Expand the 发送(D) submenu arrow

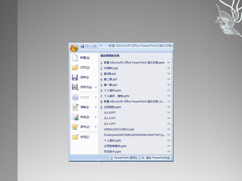96,117
